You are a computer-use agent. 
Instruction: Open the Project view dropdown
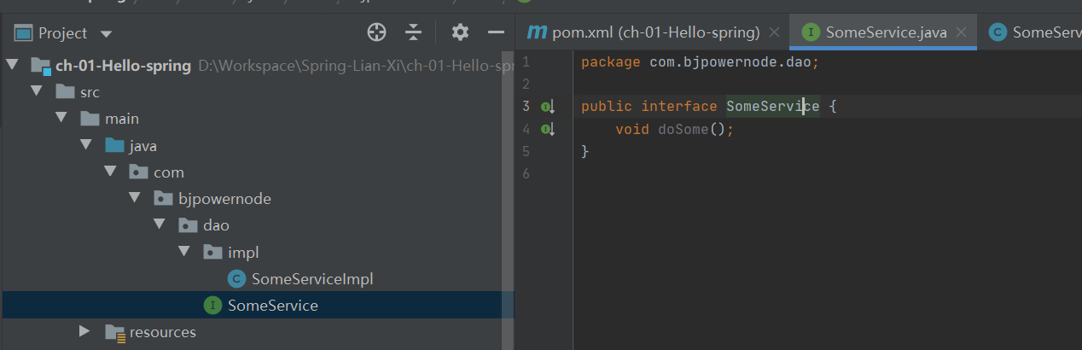[x=106, y=34]
